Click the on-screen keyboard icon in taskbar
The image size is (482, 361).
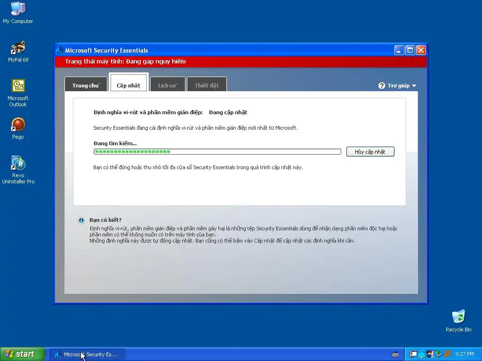[x=395, y=354]
